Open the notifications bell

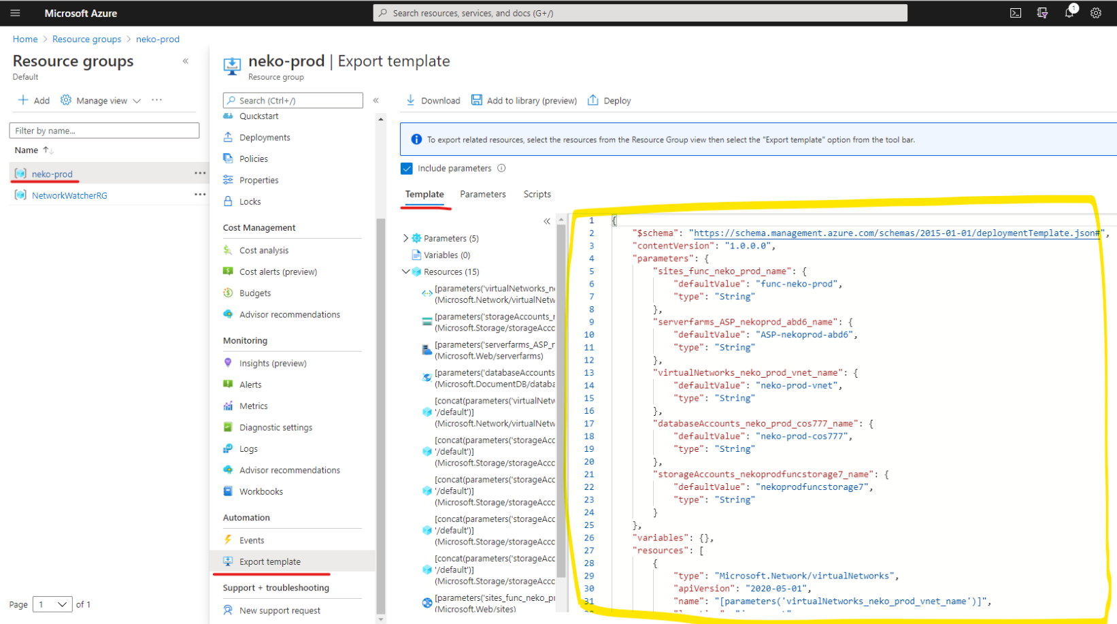click(1069, 12)
